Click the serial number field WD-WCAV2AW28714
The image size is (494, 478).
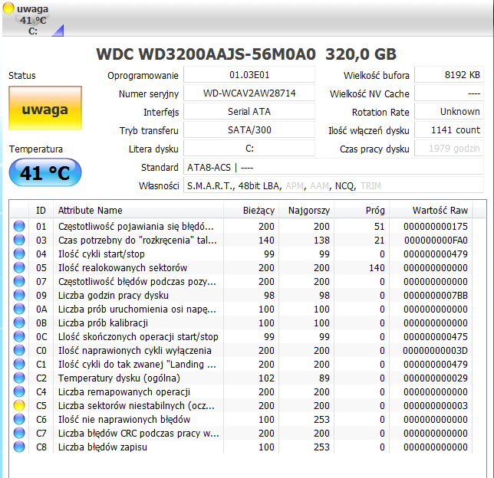(x=249, y=93)
